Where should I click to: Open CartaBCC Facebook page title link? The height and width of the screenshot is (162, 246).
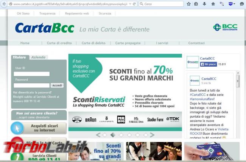[207, 59]
